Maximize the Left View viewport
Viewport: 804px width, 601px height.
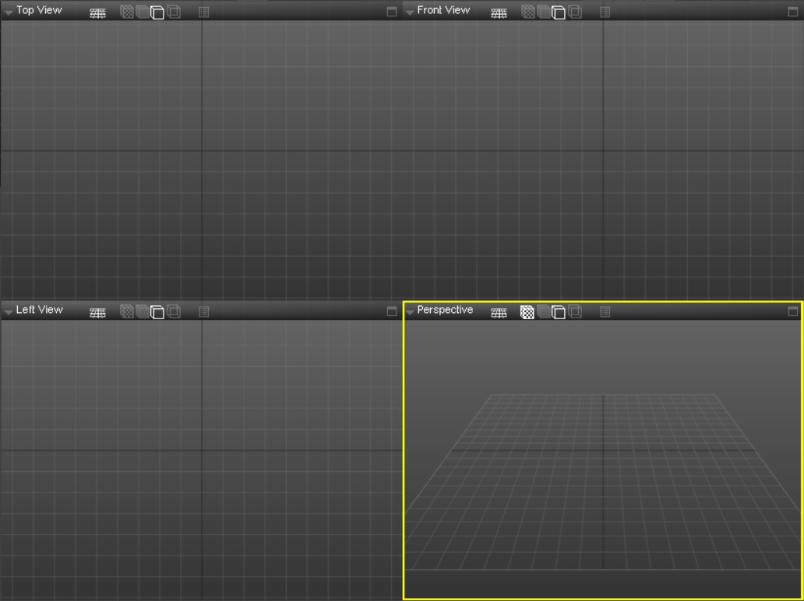pyautogui.click(x=392, y=311)
